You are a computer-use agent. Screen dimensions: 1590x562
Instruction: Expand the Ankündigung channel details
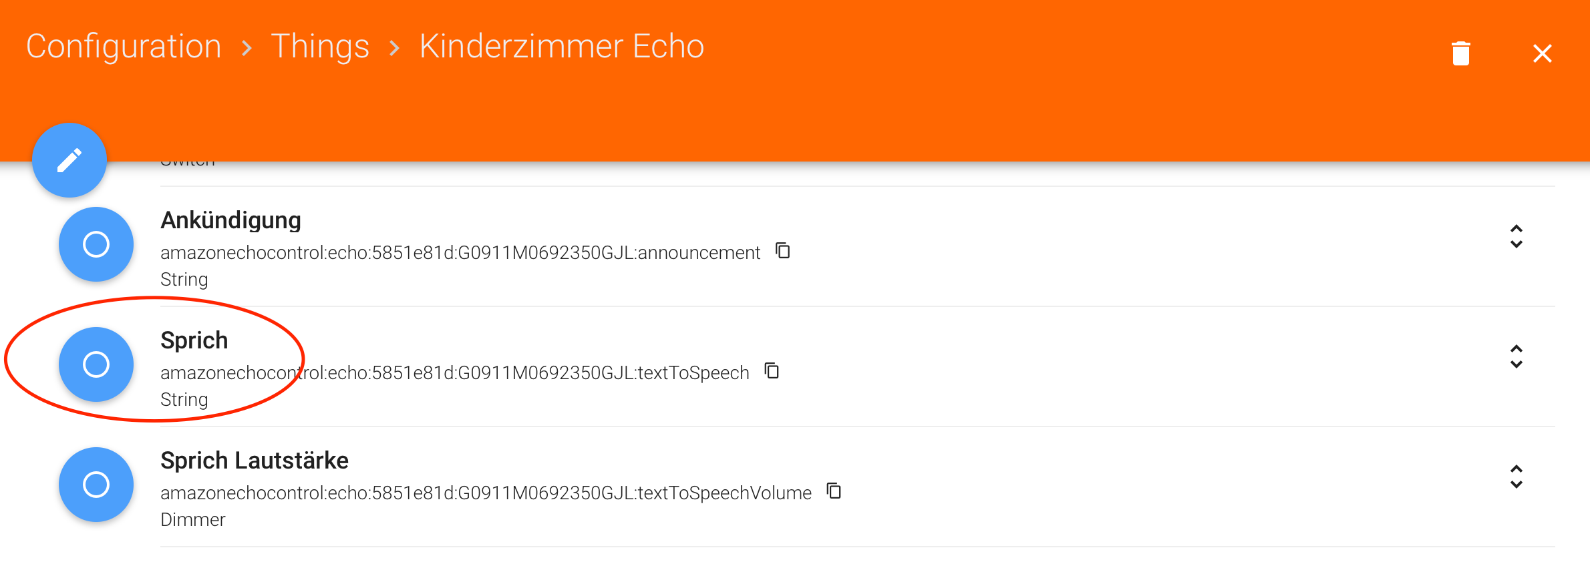pyautogui.click(x=1517, y=237)
